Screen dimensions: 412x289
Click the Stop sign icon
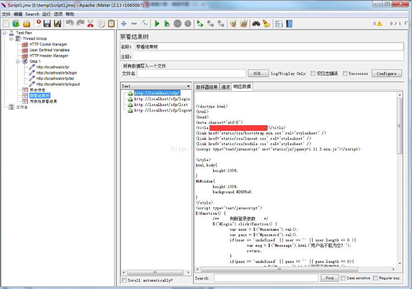[x=178, y=24]
